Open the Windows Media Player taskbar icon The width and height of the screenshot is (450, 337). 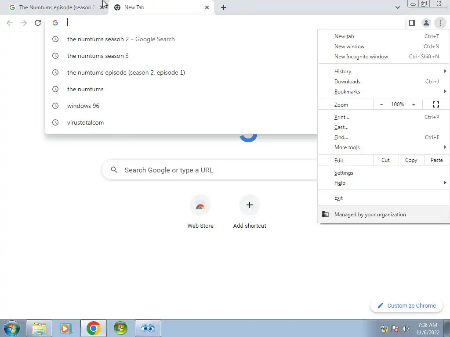click(66, 328)
